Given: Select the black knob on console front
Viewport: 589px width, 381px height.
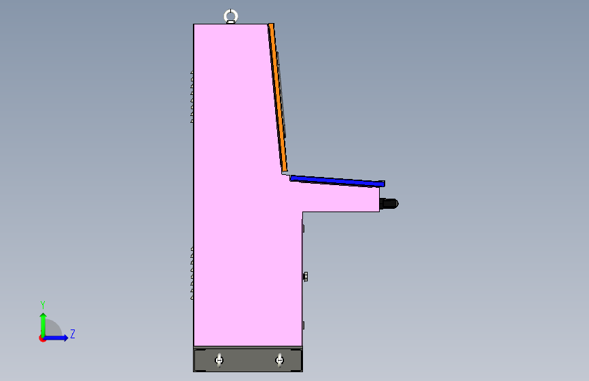Looking at the screenshot, I should (389, 203).
